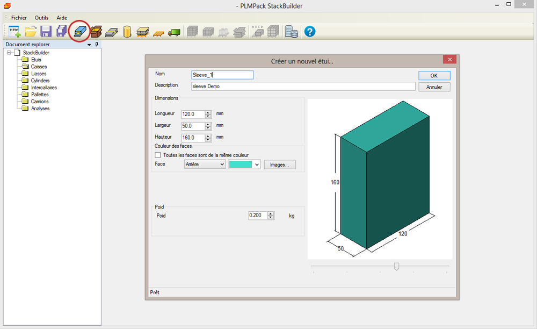Collapse the StackBuilder tree root node
The height and width of the screenshot is (329, 537).
click(x=9, y=53)
